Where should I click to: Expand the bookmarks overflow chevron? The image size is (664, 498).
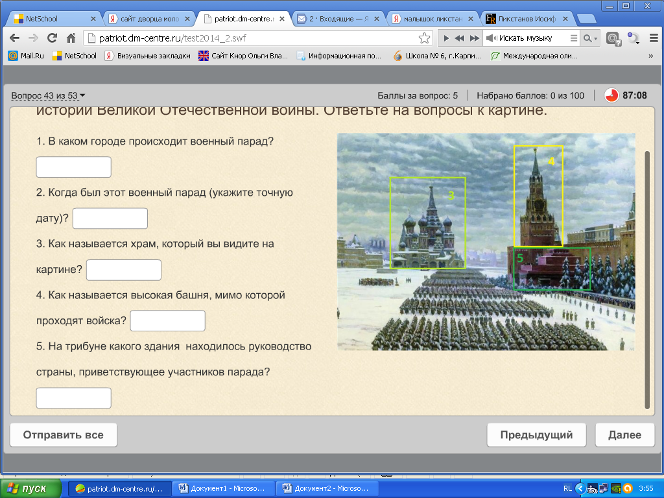(x=651, y=56)
